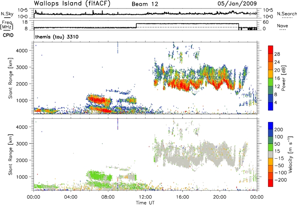Pick the gray -15 to 15 velocity swatch
Image resolution: width=297 pixels, height=205 pixels.
271,154
